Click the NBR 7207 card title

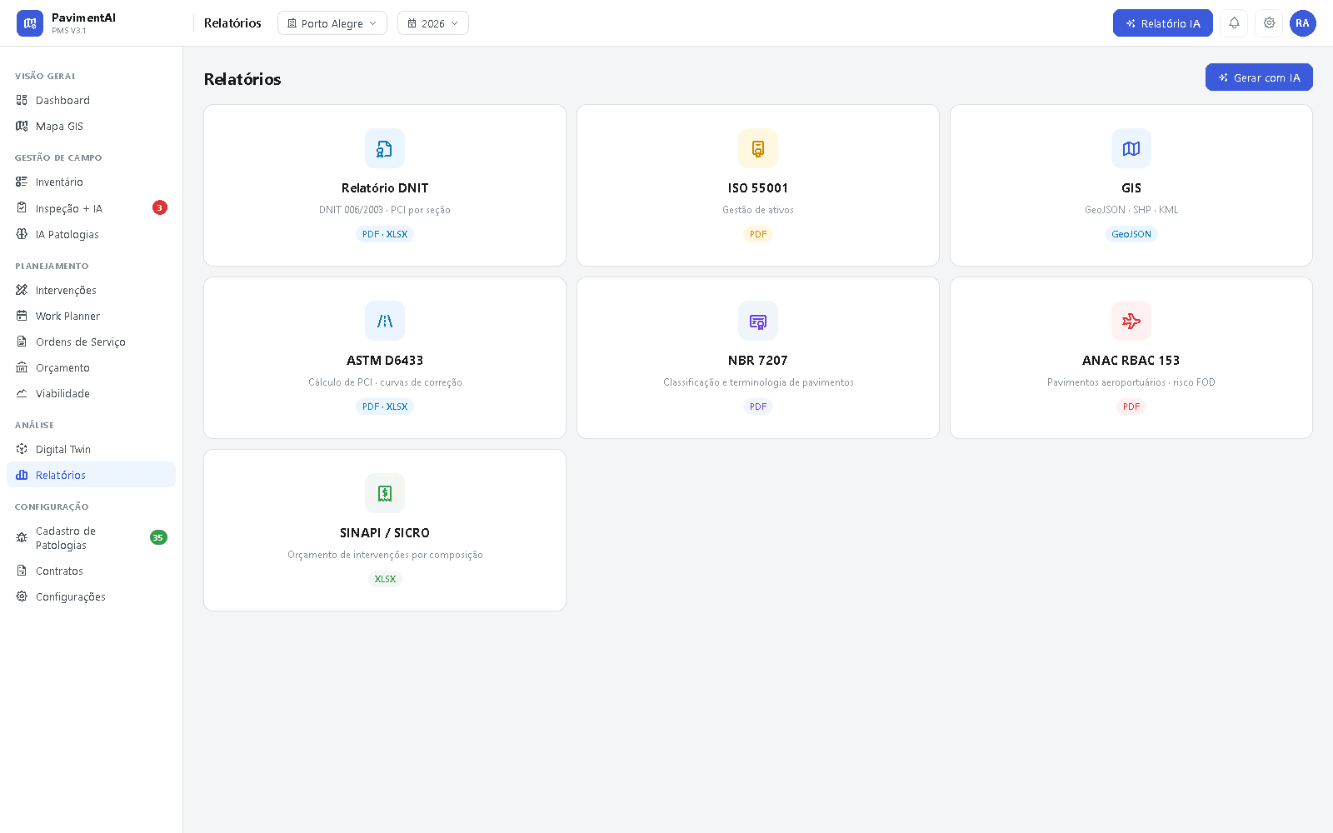pos(758,361)
